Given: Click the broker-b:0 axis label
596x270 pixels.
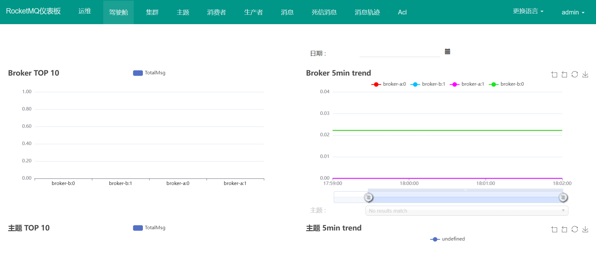Looking at the screenshot, I should click(x=63, y=183).
